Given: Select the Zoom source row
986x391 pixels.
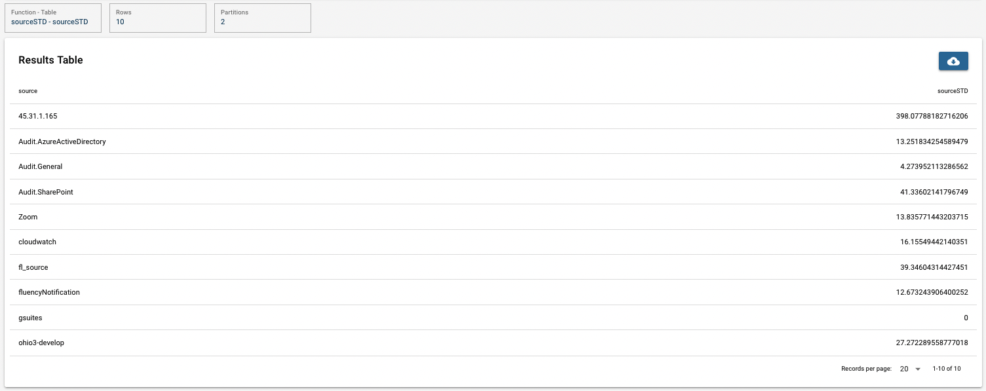Looking at the screenshot, I should 493,217.
